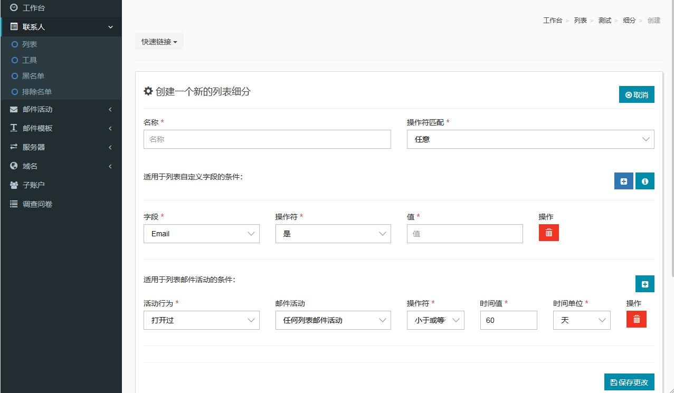Expand the 邮件模板 sidebar menu

pyautogui.click(x=61, y=128)
